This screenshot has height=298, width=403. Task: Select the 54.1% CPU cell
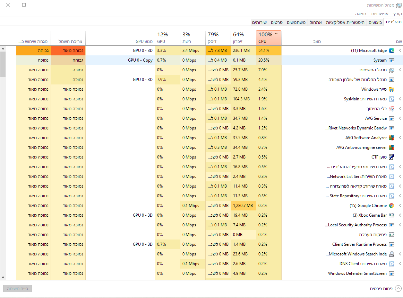point(268,51)
